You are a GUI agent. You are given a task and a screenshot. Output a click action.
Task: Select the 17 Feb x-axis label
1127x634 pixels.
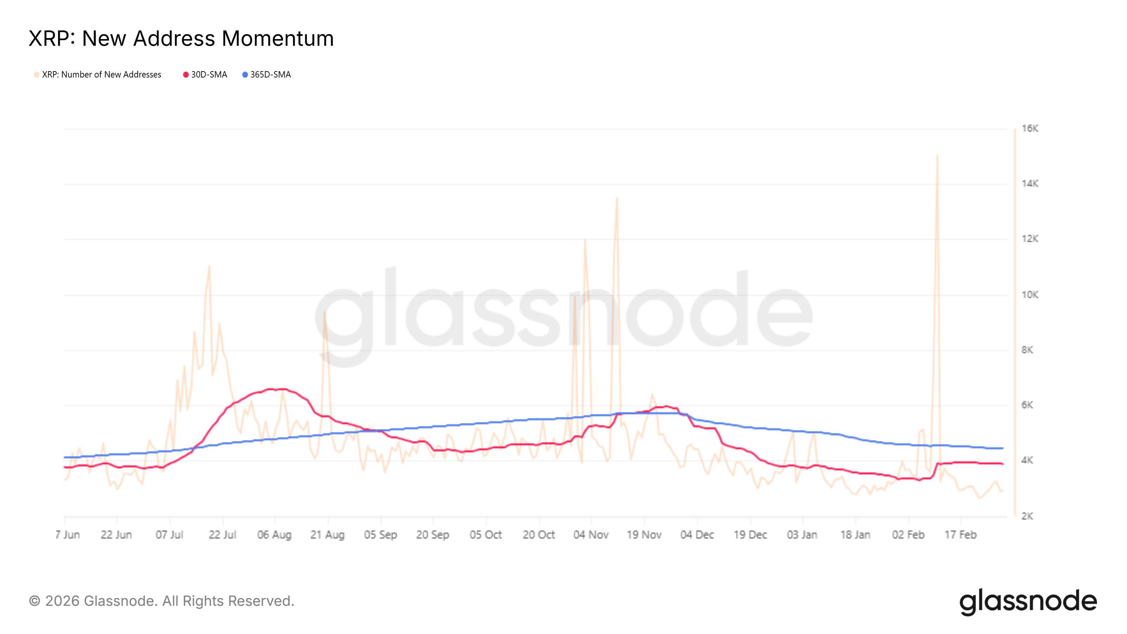(960, 535)
